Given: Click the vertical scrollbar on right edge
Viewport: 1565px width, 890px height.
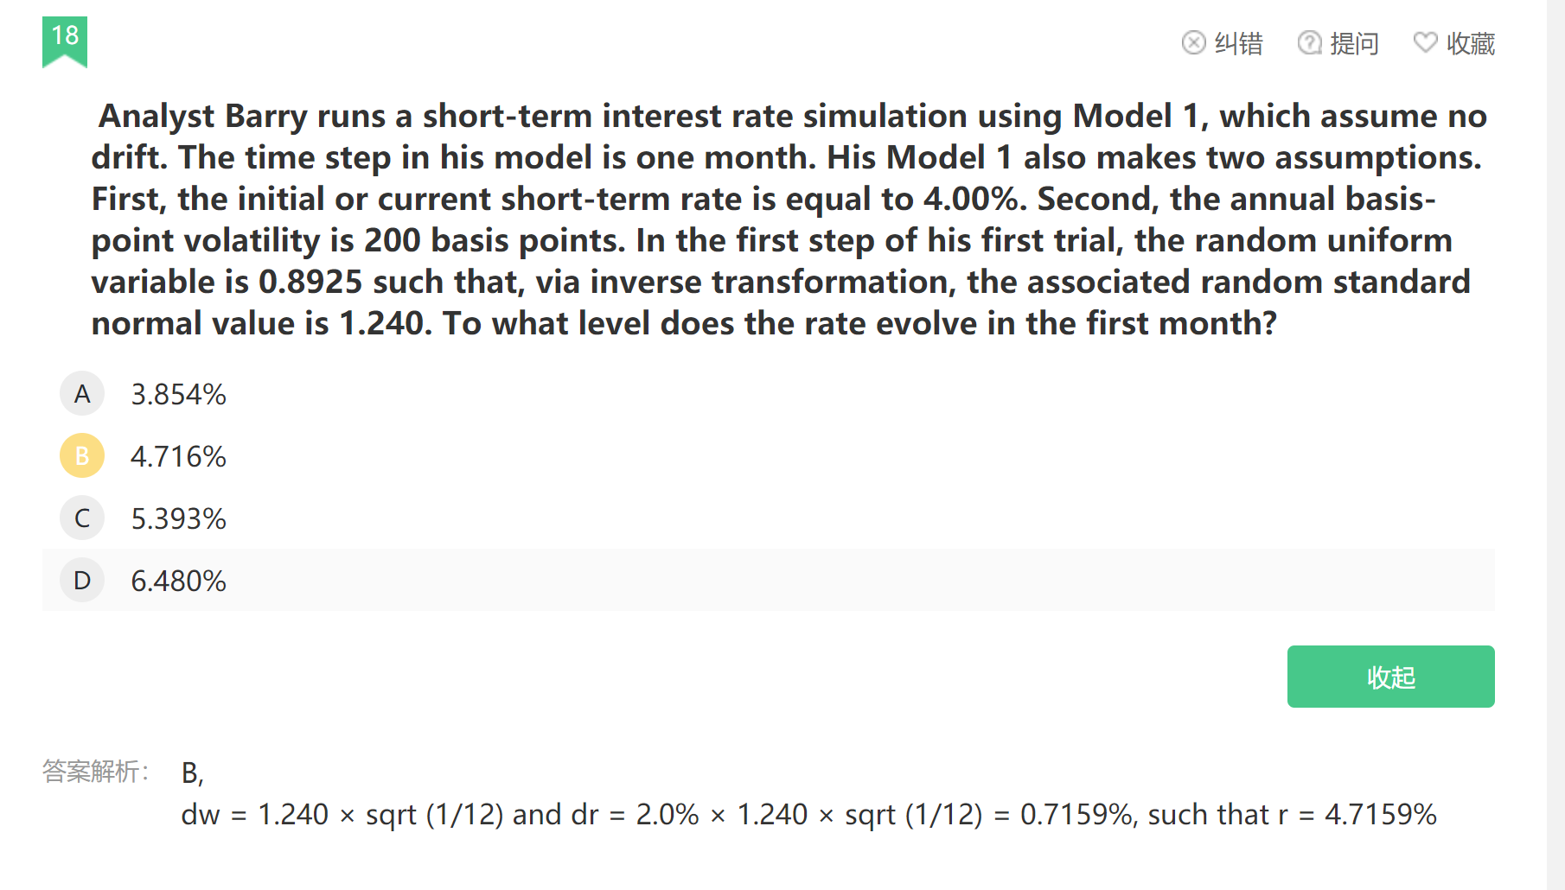Looking at the screenshot, I should [x=1555, y=445].
